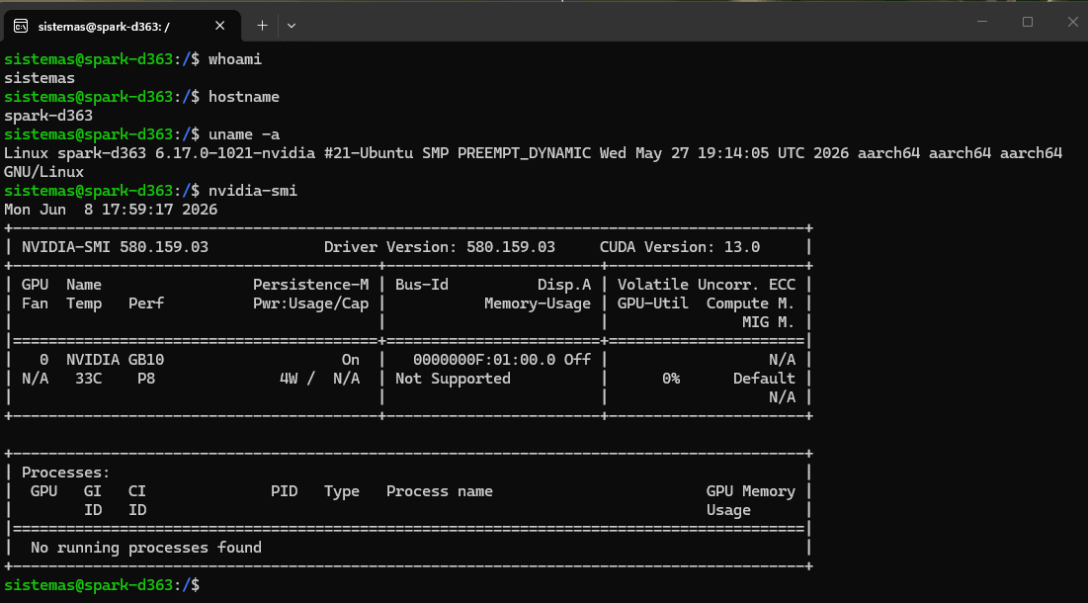Click 'aarch64' at end of uname line
Screen dimensions: 1088x603
1031,153
